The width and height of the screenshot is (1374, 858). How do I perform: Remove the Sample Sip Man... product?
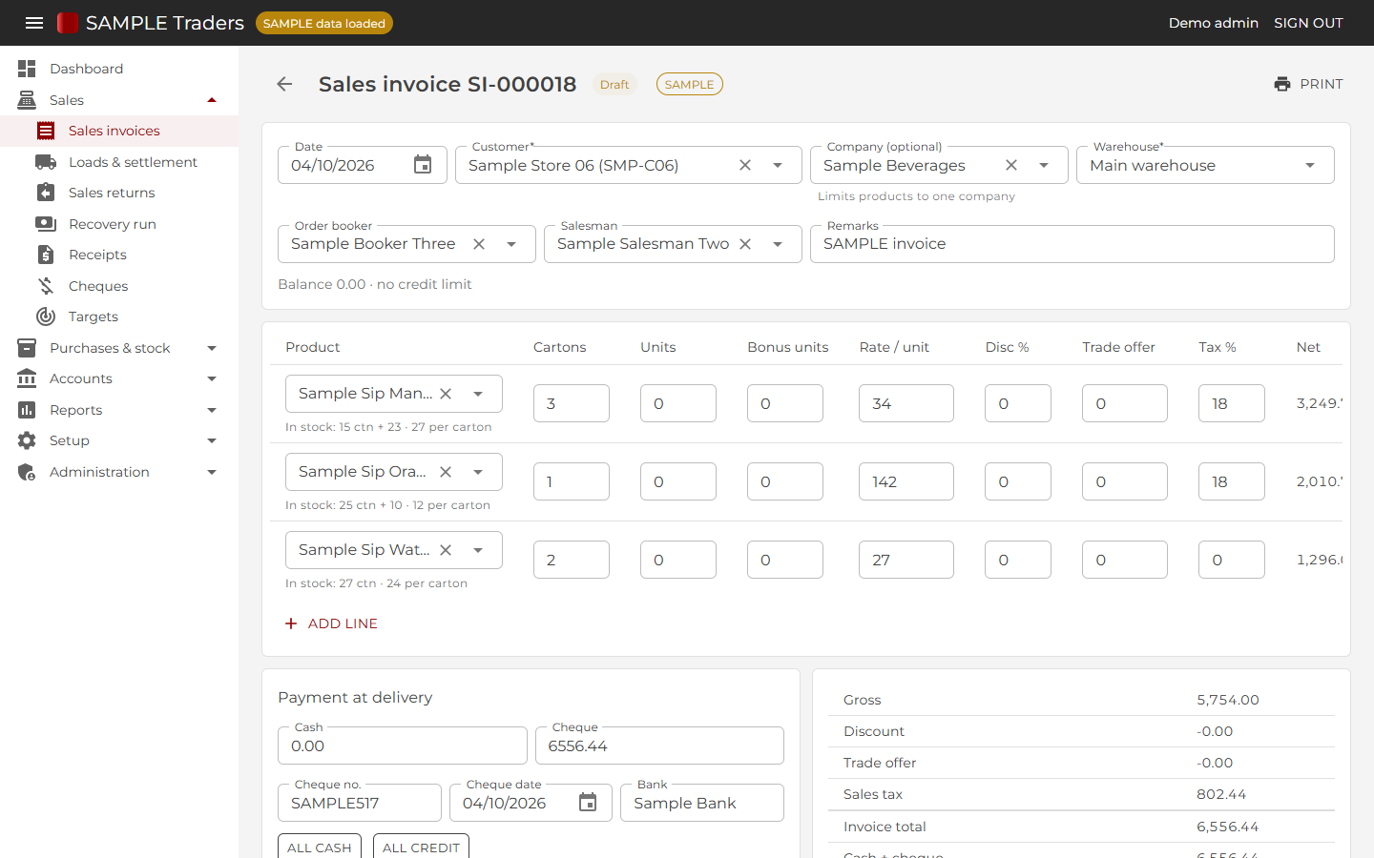[x=446, y=394]
